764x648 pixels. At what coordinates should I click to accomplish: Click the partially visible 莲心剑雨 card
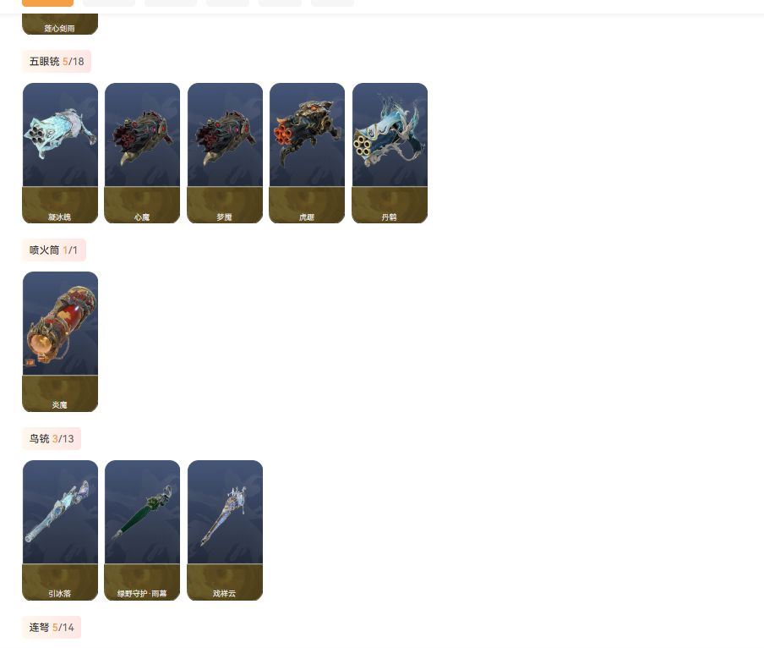[x=60, y=24]
